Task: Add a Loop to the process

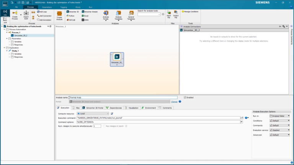Action: pos(42,12)
